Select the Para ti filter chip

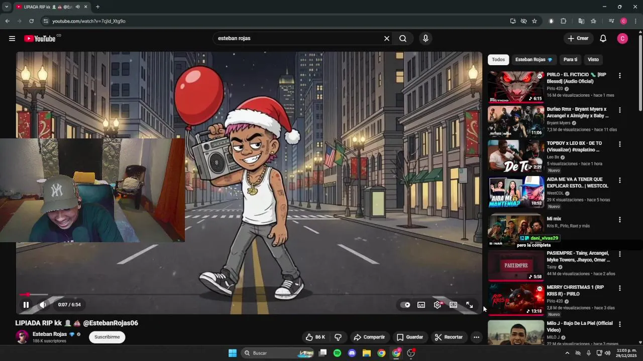tap(570, 60)
